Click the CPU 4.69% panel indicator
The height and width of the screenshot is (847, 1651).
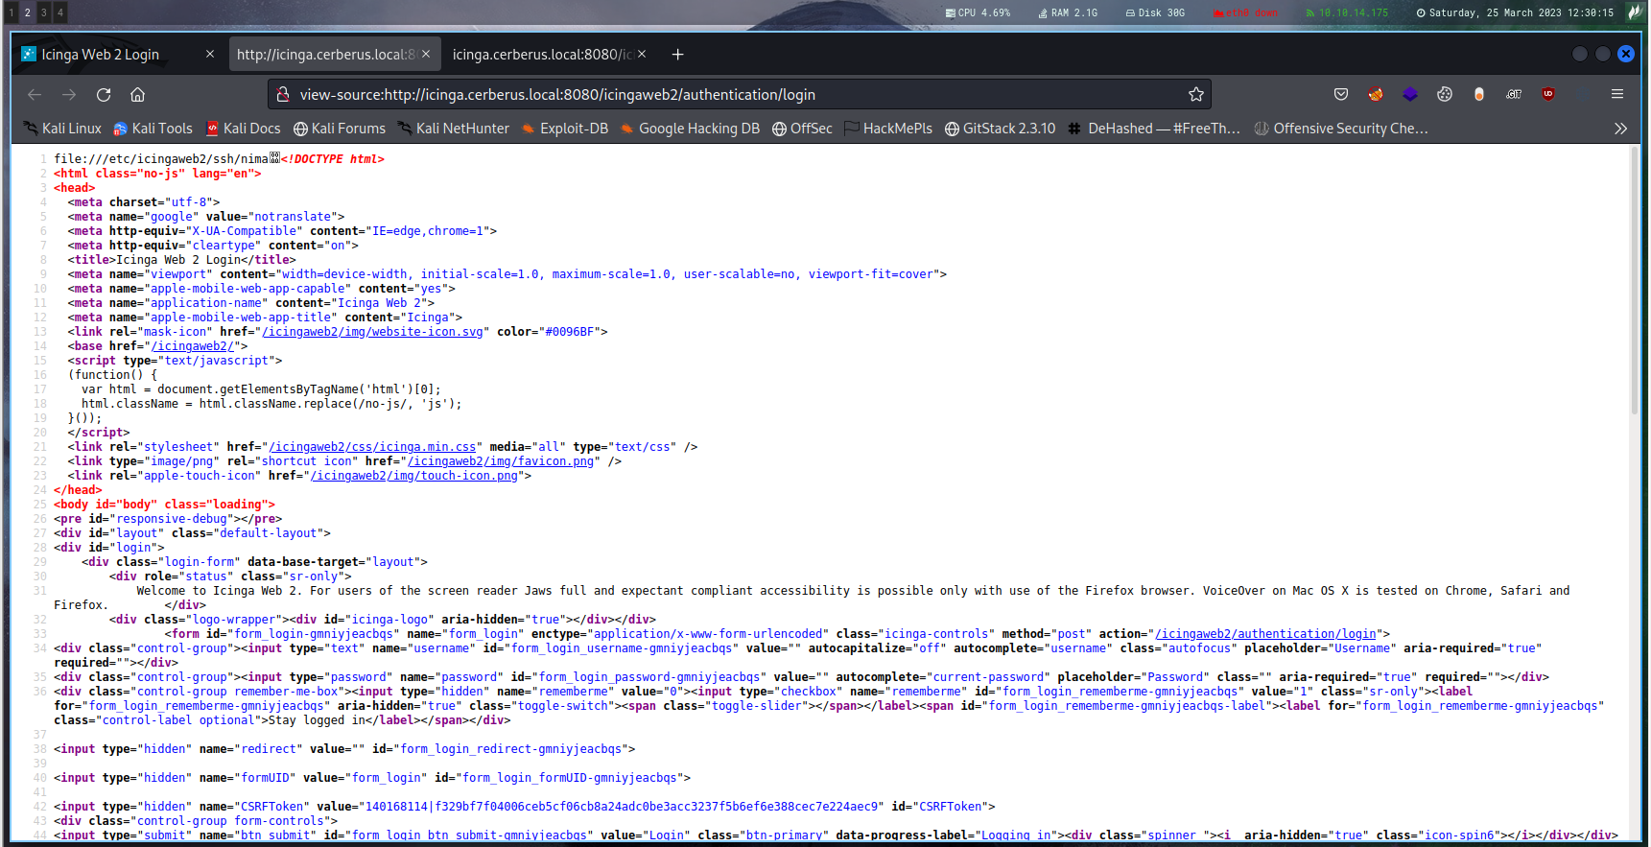tap(978, 12)
